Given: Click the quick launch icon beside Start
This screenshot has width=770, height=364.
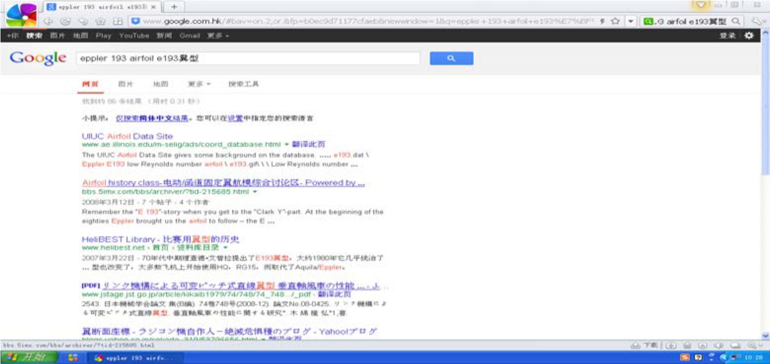Looking at the screenshot, I should (x=73, y=358).
